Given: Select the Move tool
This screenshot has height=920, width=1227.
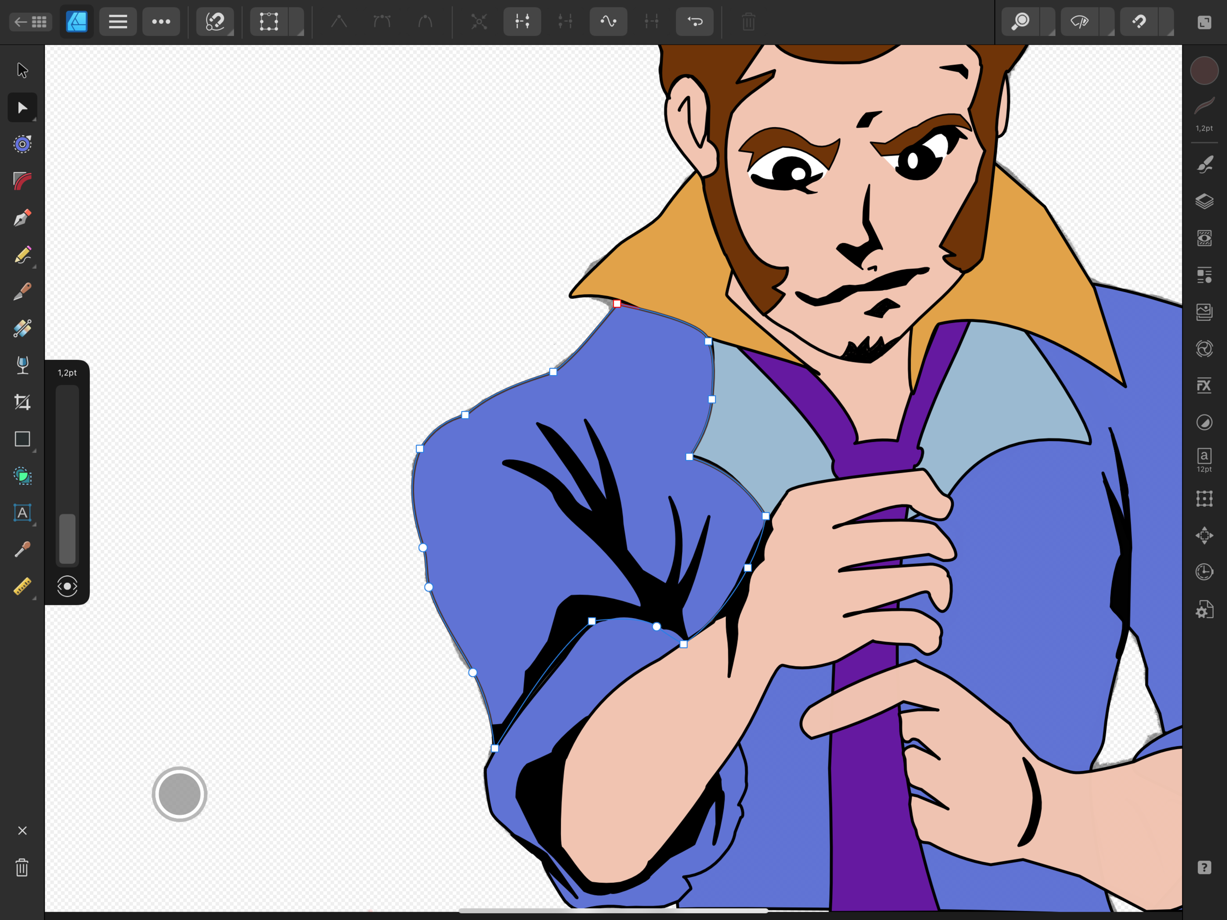Looking at the screenshot, I should (22, 107).
